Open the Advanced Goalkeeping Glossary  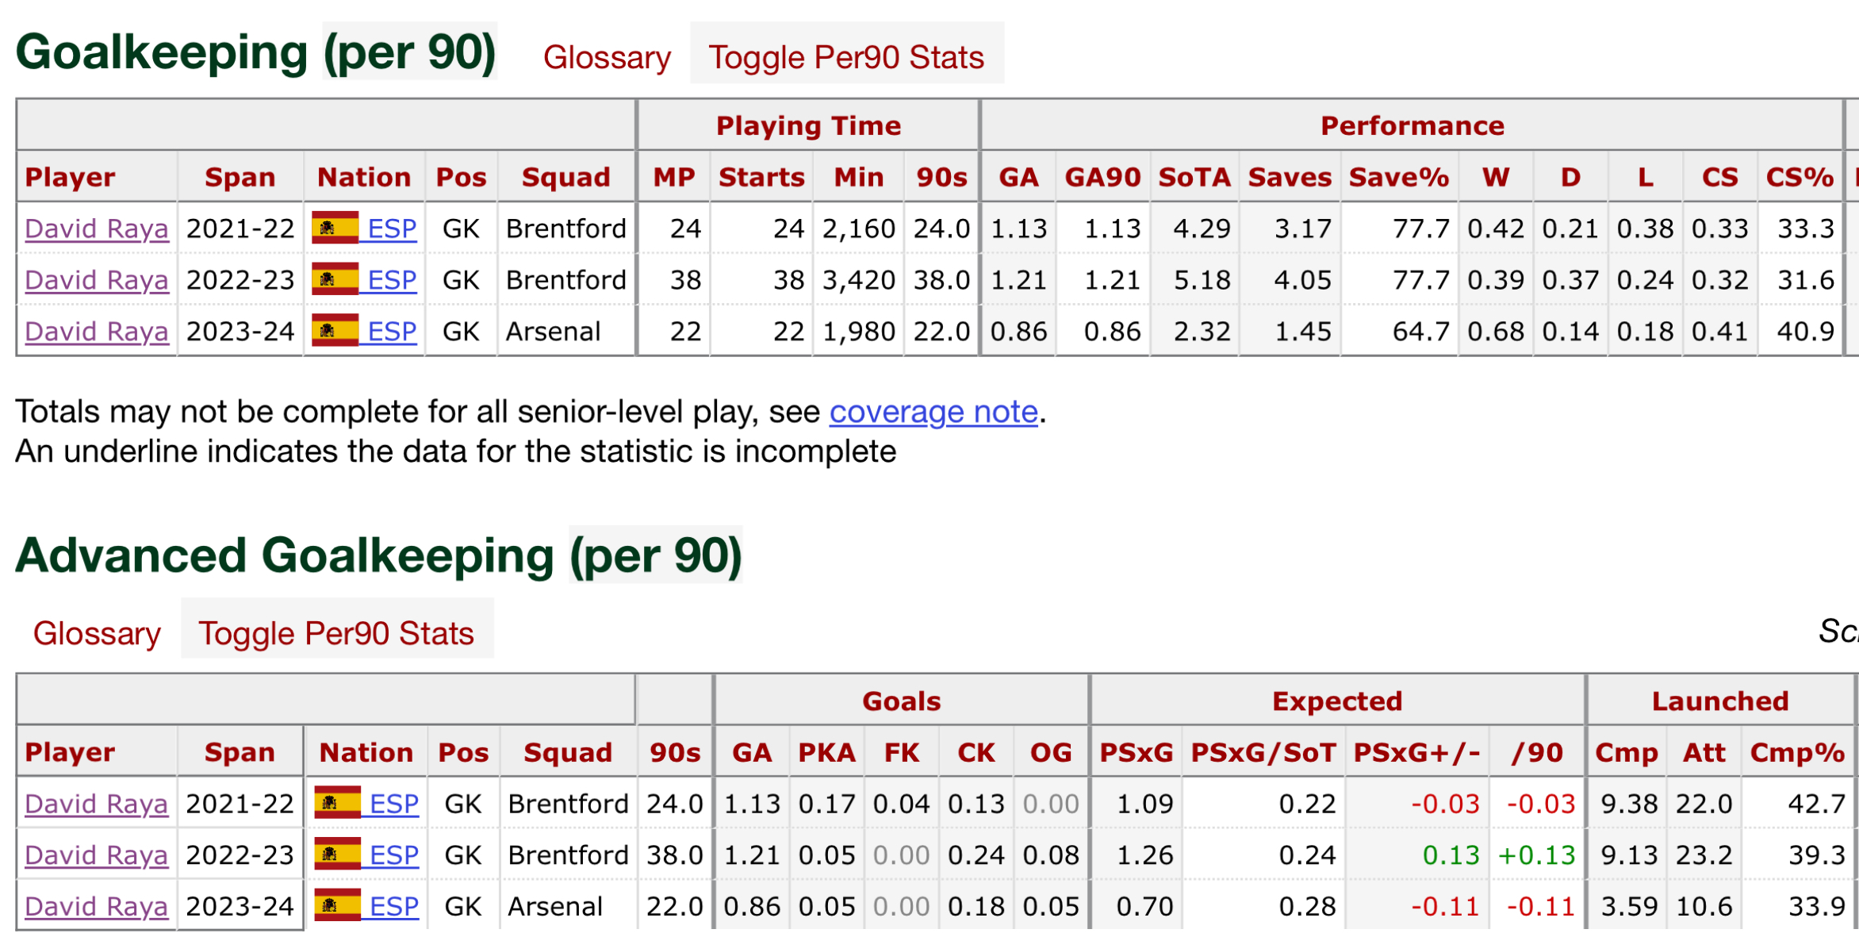[x=97, y=633]
